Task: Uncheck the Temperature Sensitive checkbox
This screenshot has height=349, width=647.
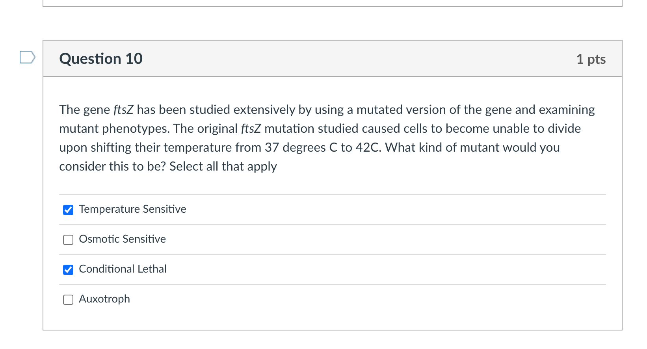Action: click(68, 210)
